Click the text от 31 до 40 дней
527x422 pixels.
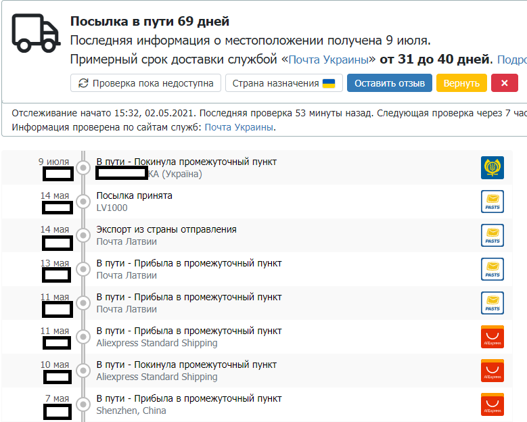pyautogui.click(x=436, y=60)
